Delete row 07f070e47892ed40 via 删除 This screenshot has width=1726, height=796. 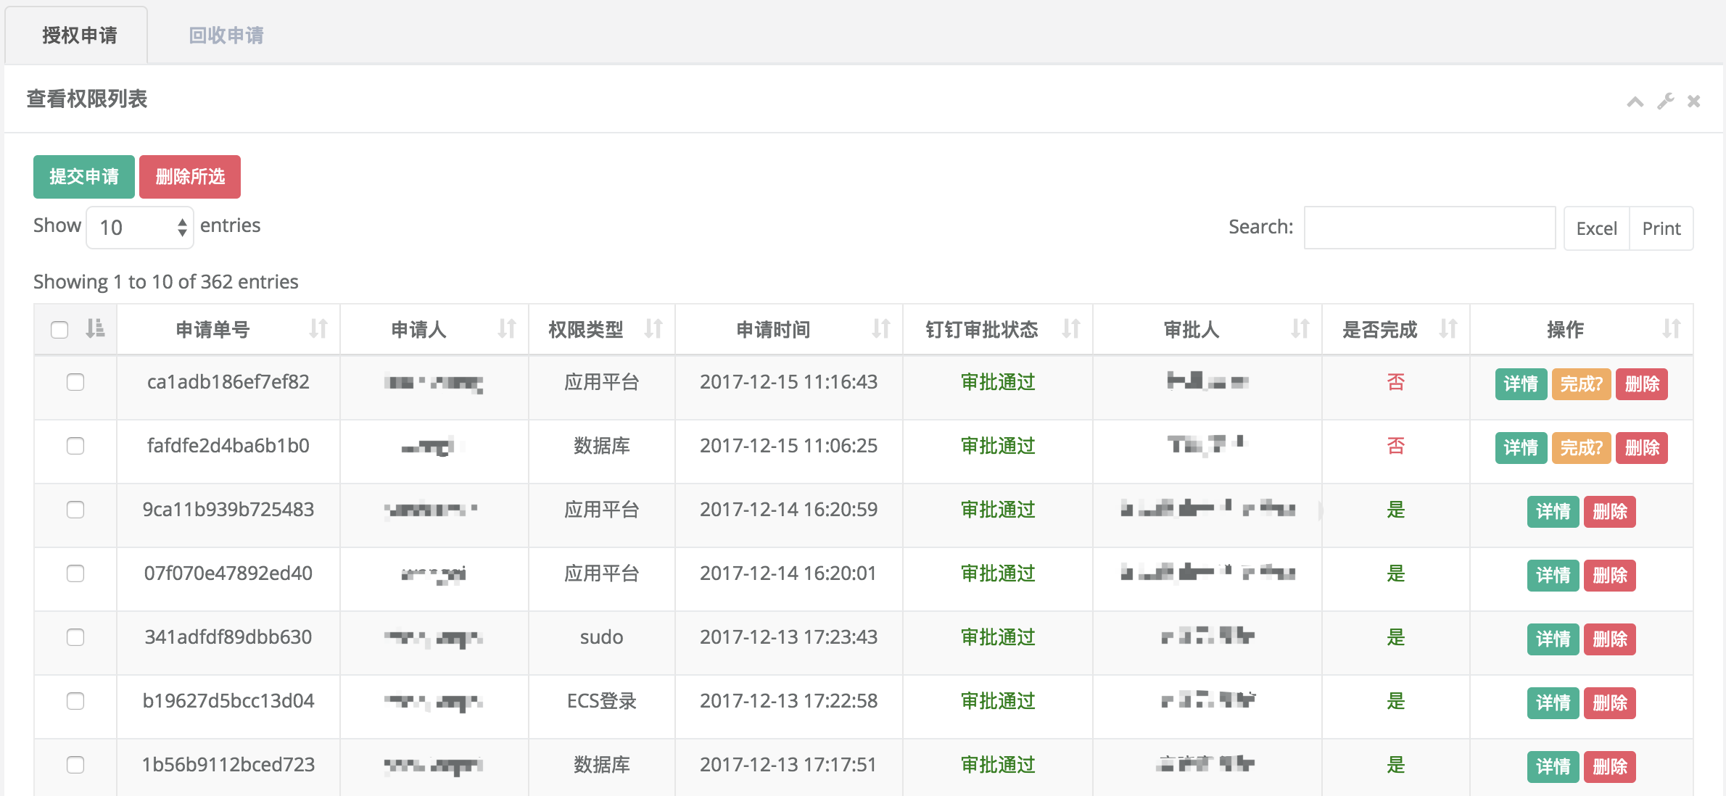[x=1610, y=576]
